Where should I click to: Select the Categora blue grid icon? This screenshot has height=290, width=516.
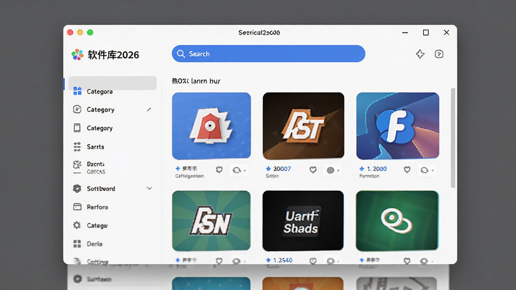click(77, 91)
